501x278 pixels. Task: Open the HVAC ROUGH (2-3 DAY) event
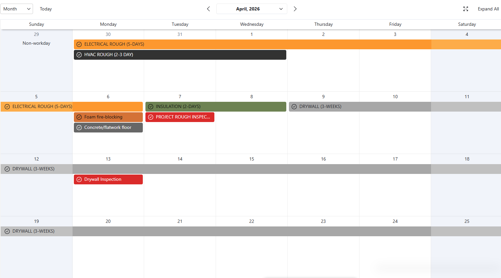pyautogui.click(x=180, y=55)
